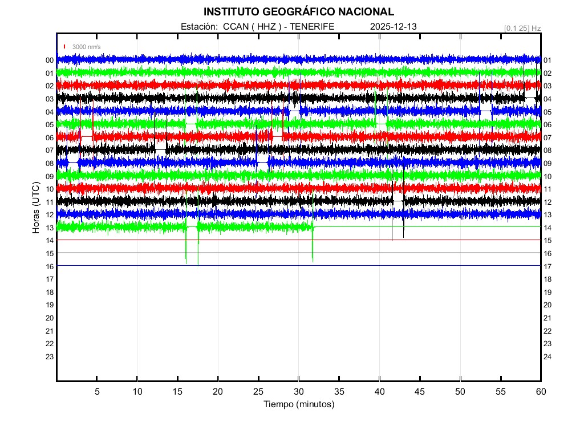Click the 15 minute tick label
Image resolution: width=584 pixels, height=438 pixels.
pos(178,391)
